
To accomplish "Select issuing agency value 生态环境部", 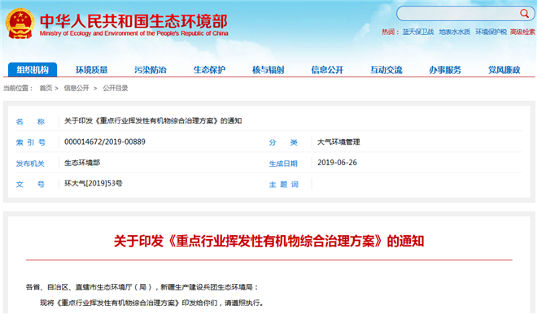I will tap(82, 163).
